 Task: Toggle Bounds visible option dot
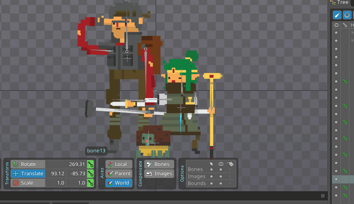point(221,183)
